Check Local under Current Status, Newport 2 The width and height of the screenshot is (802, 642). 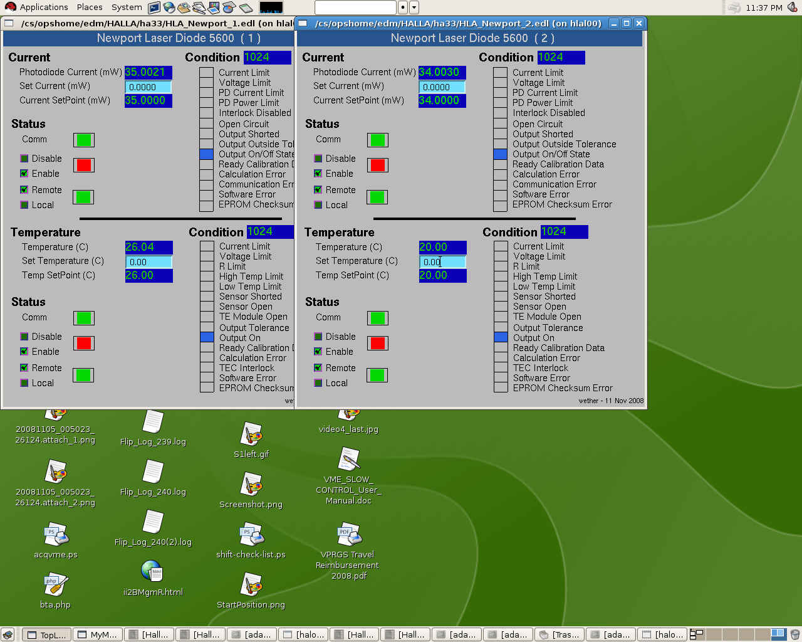[x=318, y=205]
